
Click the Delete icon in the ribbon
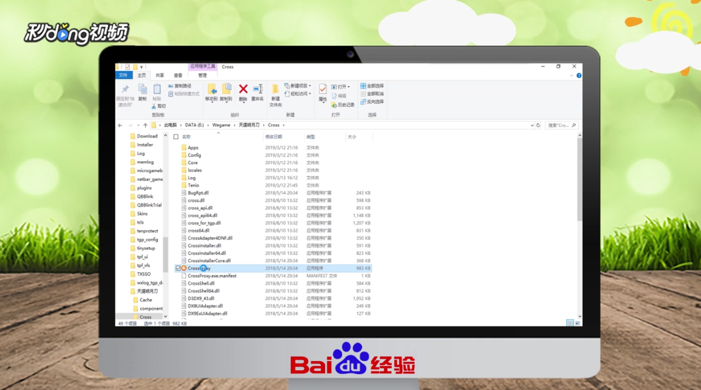[243, 90]
